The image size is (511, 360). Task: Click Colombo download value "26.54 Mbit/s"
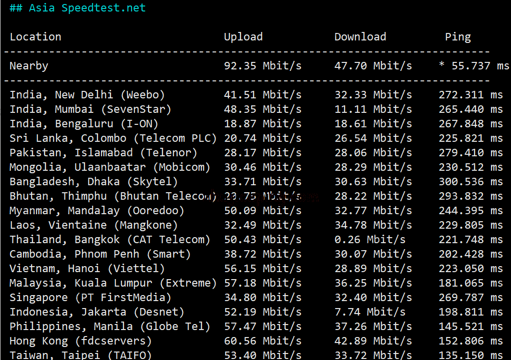click(x=373, y=138)
